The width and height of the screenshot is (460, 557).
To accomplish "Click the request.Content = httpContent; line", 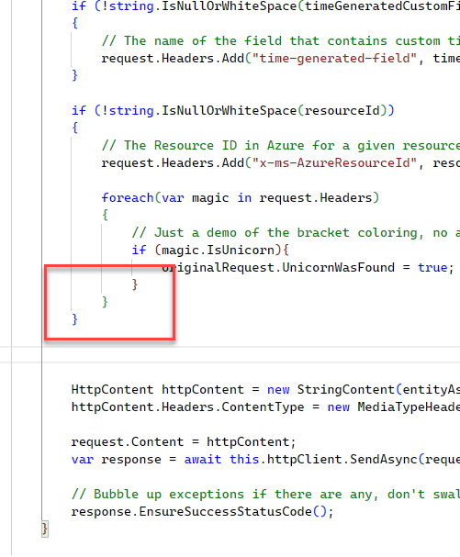I will tap(184, 442).
